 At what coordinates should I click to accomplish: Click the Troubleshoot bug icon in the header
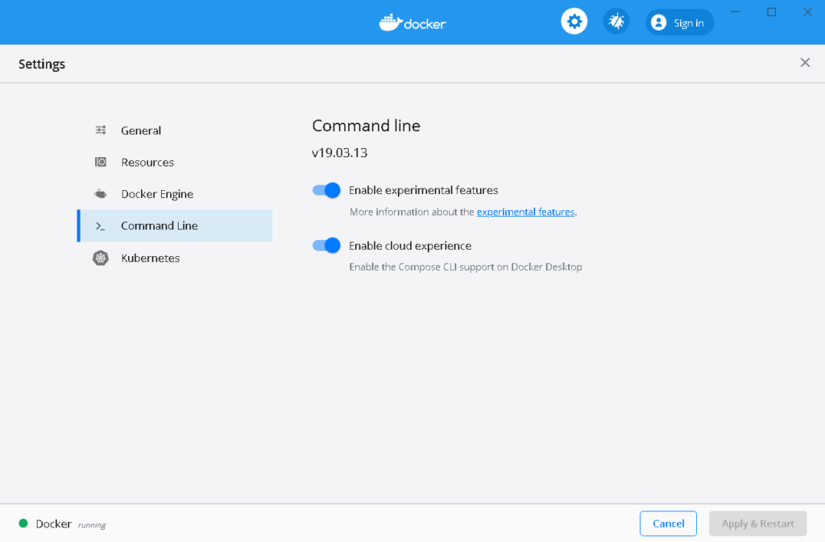tap(616, 20)
